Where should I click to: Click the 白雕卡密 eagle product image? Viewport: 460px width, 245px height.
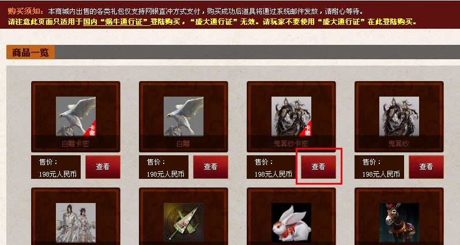[76, 116]
